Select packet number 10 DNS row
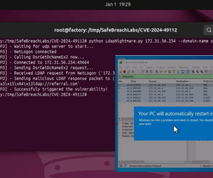This screenshot has width=213, height=178. [166, 85]
